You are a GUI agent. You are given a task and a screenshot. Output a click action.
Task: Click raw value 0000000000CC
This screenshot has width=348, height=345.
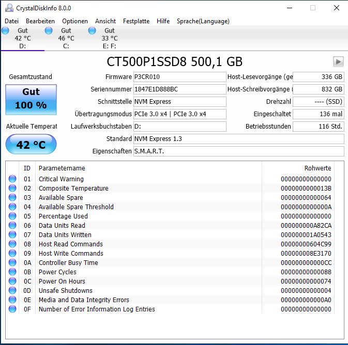pos(306,263)
